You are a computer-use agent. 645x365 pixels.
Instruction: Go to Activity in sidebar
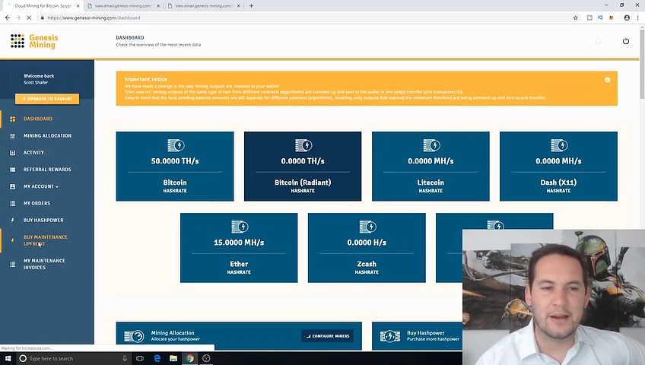(33, 153)
